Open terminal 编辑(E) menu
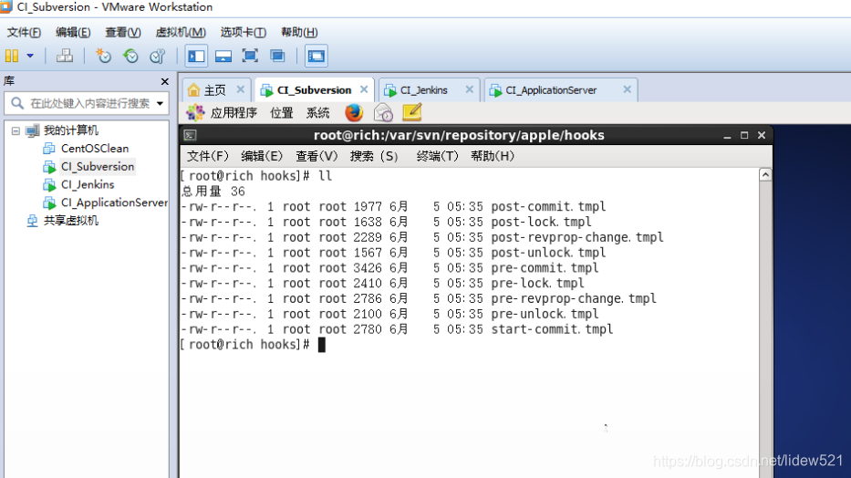851x478 pixels. (262, 156)
